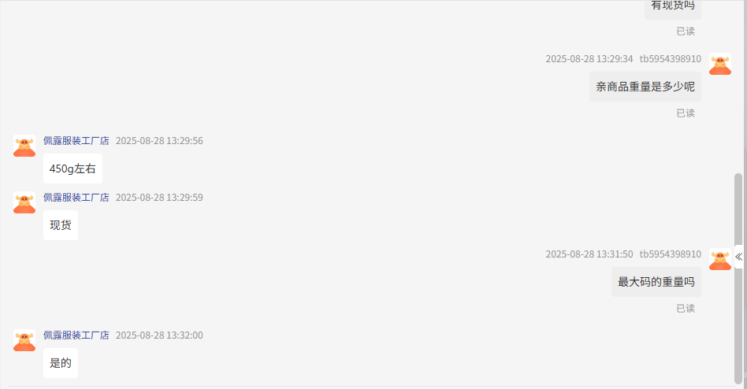Click 已读 status under 最大码的重量吗
Viewport: 747px width, 389px height.
point(686,309)
